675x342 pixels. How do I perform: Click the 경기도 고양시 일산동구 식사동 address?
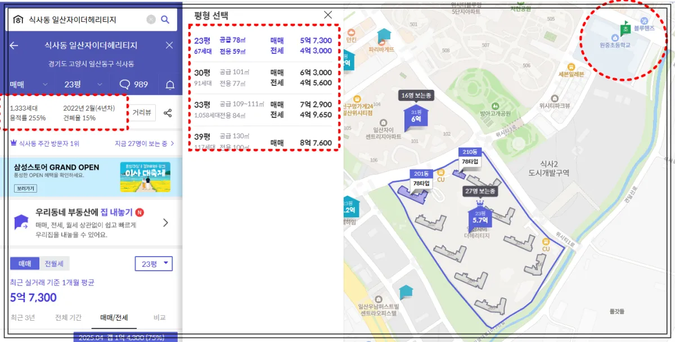(91, 63)
